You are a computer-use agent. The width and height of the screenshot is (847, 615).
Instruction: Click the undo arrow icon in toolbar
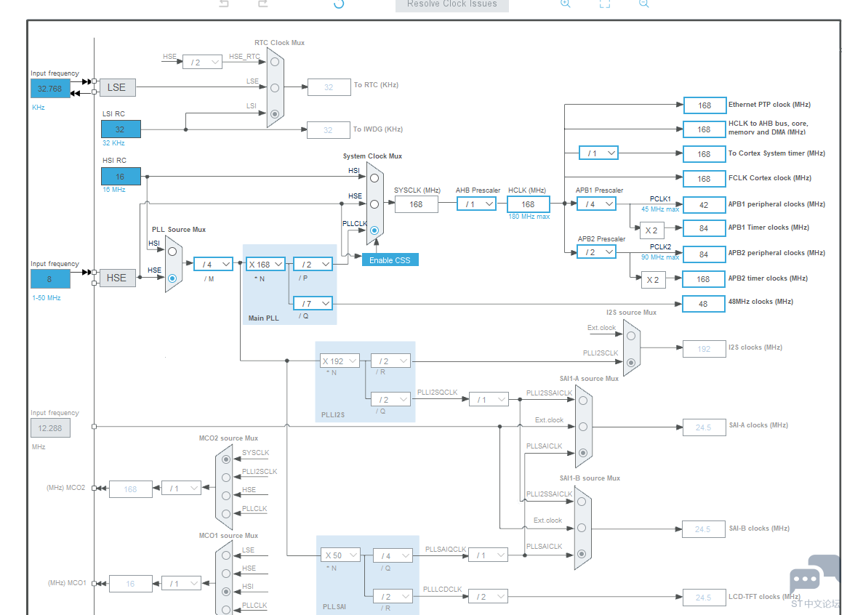pyautogui.click(x=224, y=3)
